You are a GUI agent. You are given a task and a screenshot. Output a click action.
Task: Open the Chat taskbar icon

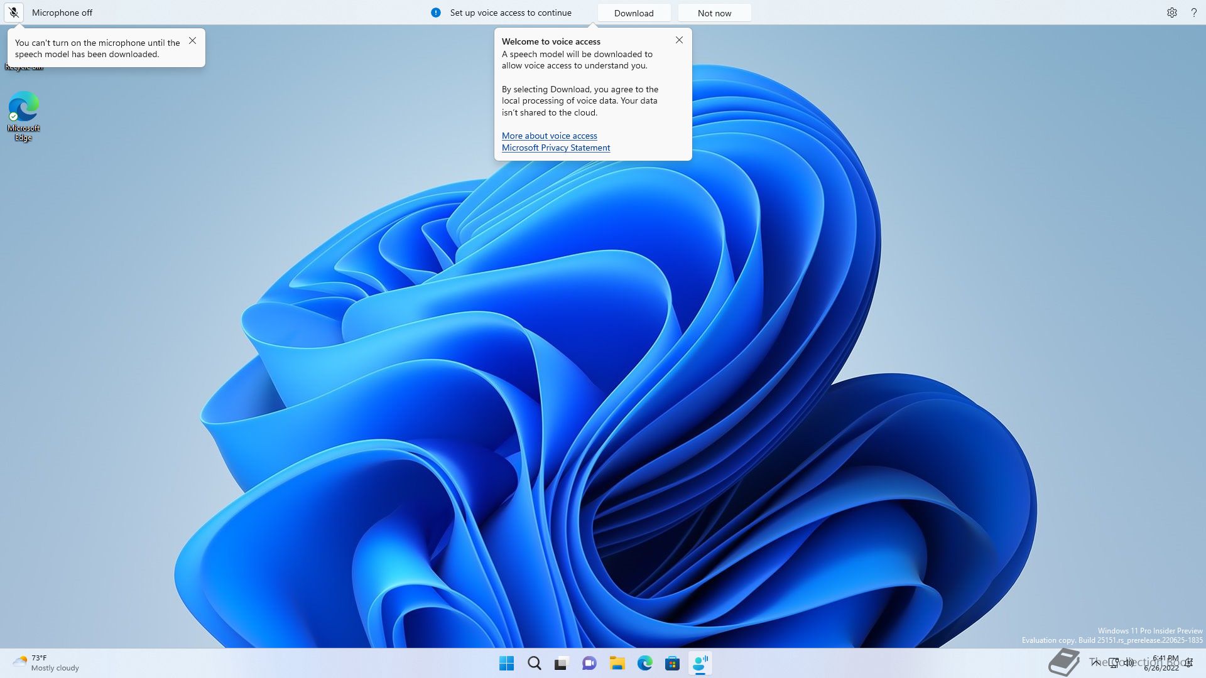pos(589,664)
